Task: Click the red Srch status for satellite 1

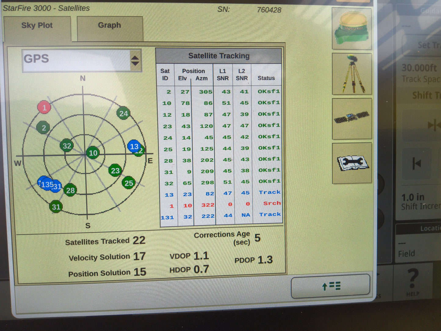Action: 272,203
